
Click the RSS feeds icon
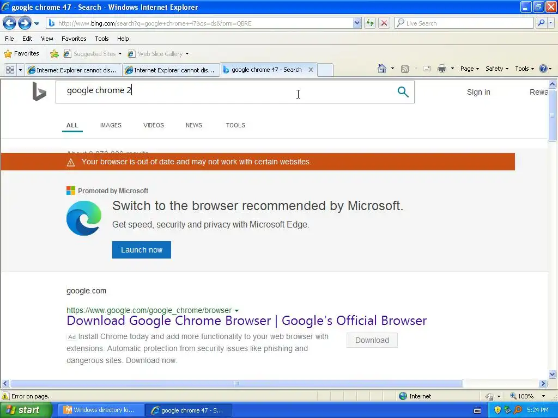pyautogui.click(x=405, y=69)
